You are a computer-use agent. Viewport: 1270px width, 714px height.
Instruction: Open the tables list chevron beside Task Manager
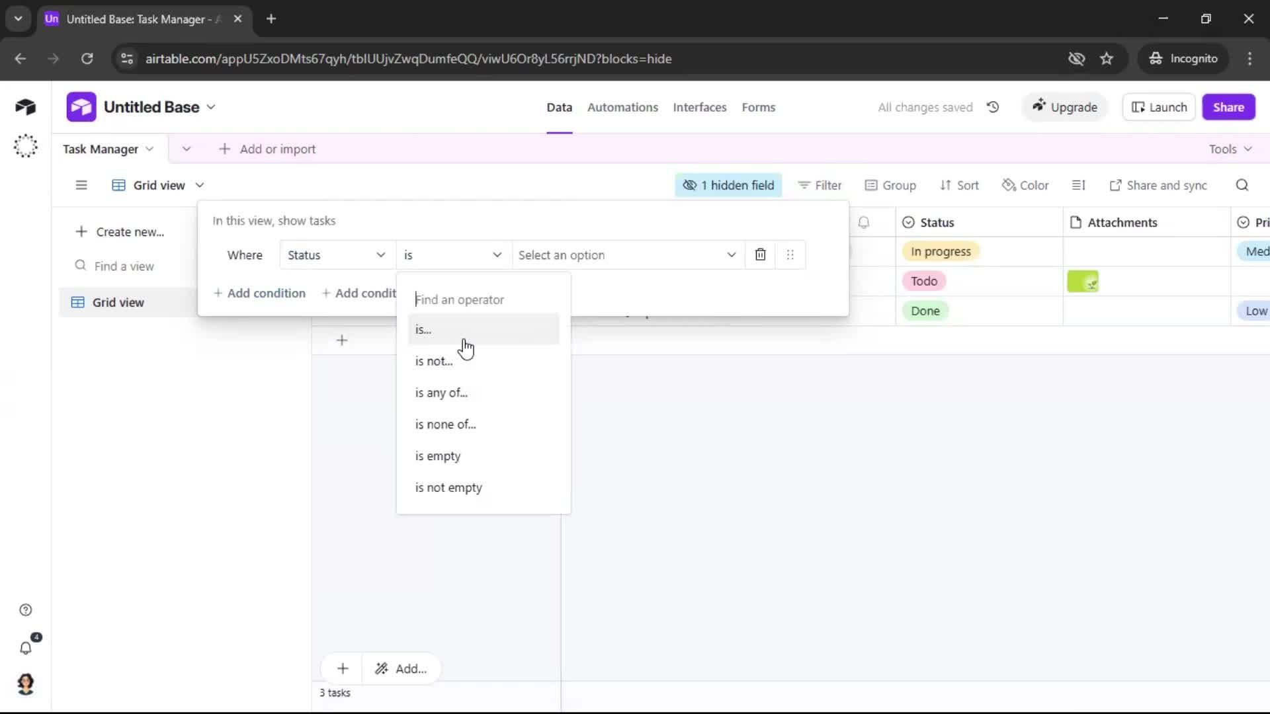(x=187, y=149)
